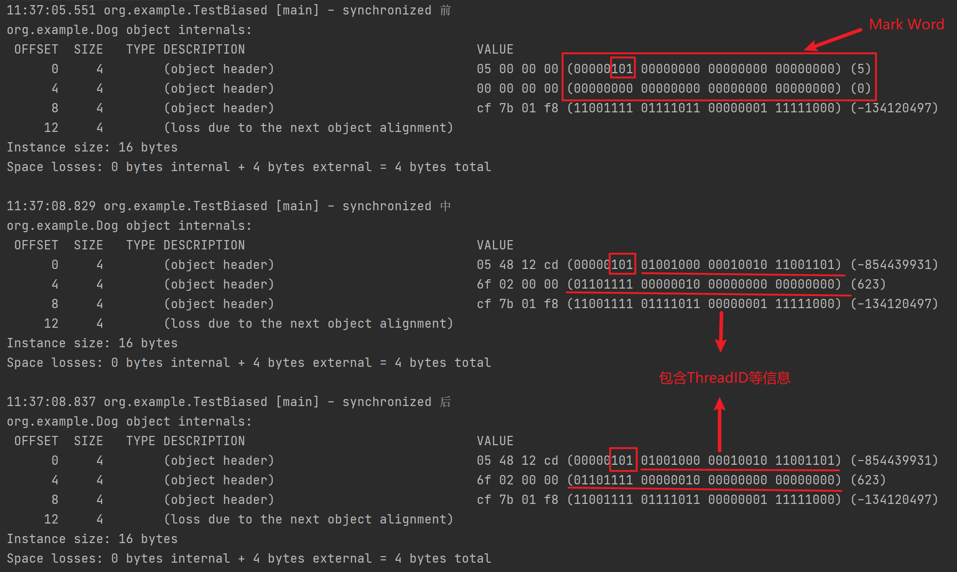
Task: Click the red downward arrow above the ThreadID note
Action: pos(721,332)
